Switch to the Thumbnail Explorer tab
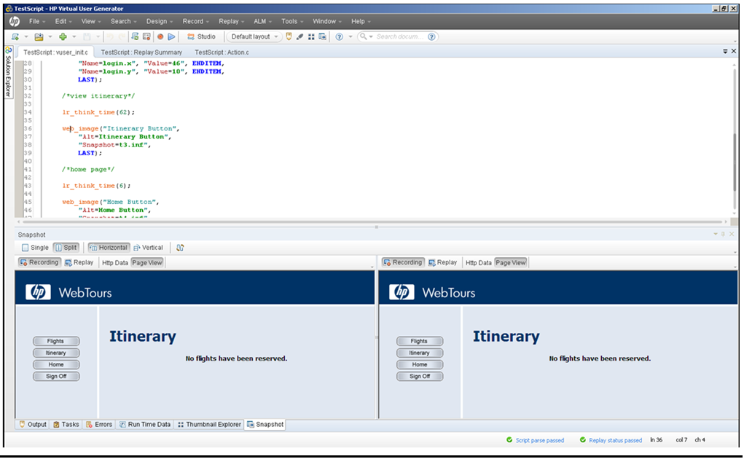 click(209, 424)
